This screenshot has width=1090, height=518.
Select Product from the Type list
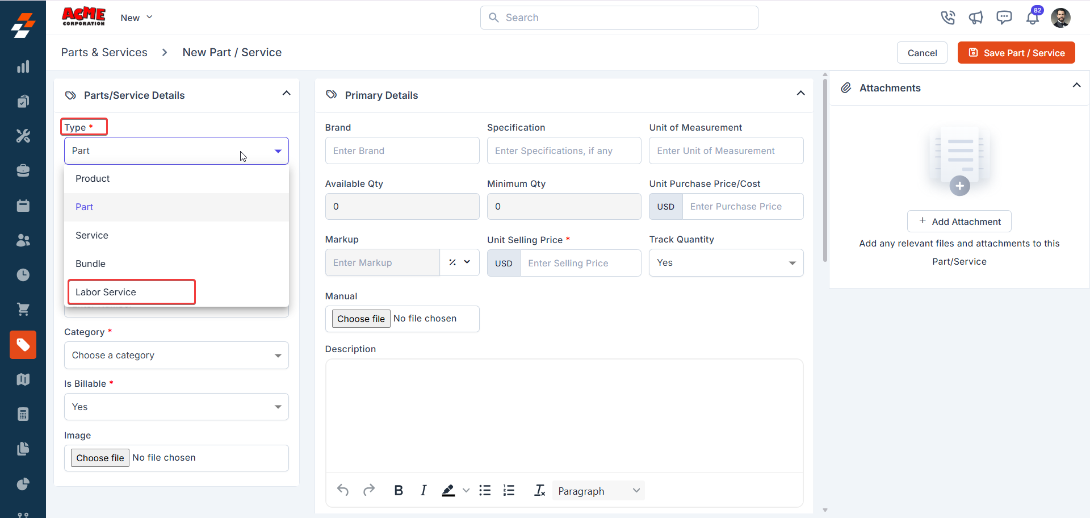[x=177, y=179]
